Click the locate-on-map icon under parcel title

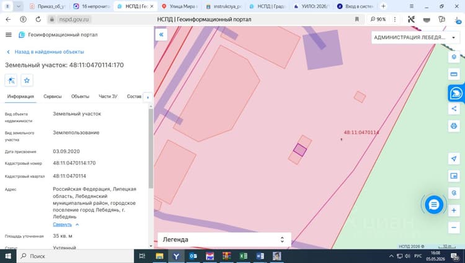click(11, 81)
